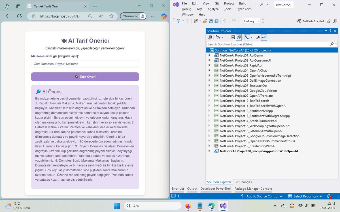This screenshot has height=212, width=340.
Task: Click the Undo arrow in Visual Studio toolbar
Action: coord(224,21)
